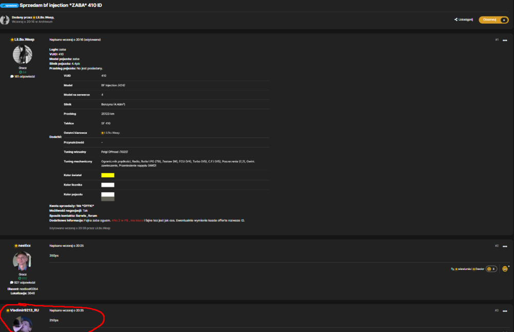View nestixx's green reputation count icon
The image size is (514, 332).
coord(20,278)
